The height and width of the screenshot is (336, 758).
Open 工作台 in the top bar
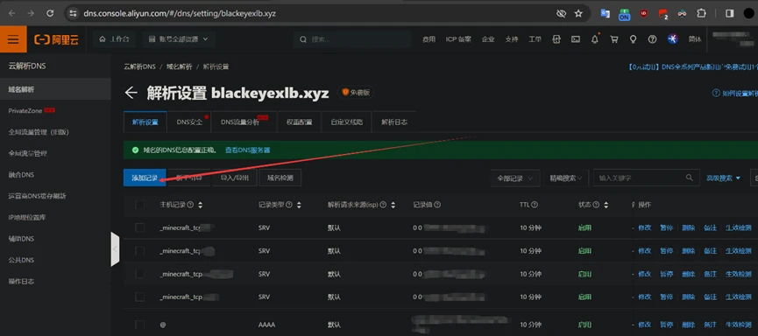pyautogui.click(x=114, y=39)
